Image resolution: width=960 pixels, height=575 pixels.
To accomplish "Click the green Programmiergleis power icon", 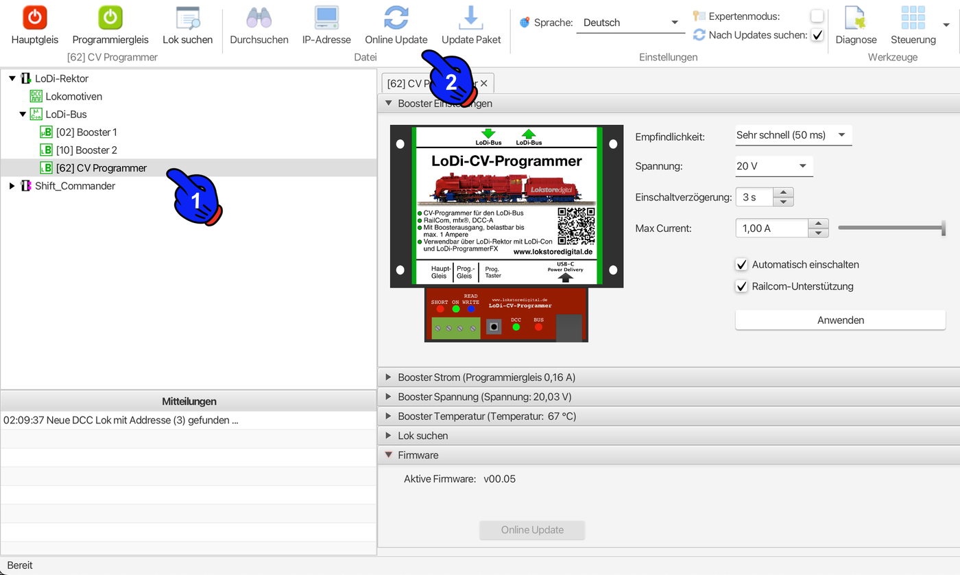I will (110, 17).
